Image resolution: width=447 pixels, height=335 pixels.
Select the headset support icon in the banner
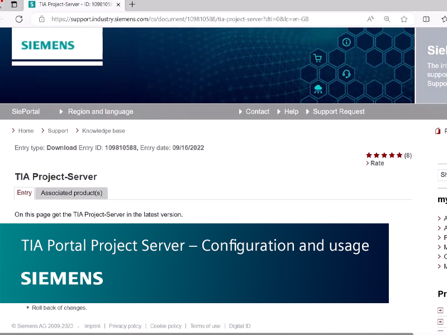pyautogui.click(x=348, y=73)
